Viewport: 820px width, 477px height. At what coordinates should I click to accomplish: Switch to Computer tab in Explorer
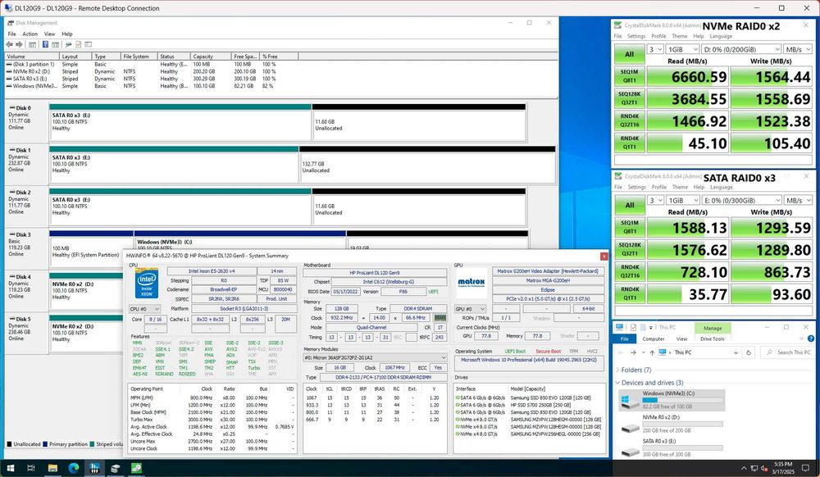click(654, 339)
